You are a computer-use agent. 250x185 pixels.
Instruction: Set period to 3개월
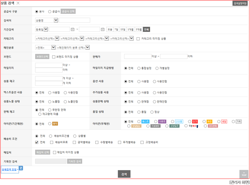coord(139,29)
